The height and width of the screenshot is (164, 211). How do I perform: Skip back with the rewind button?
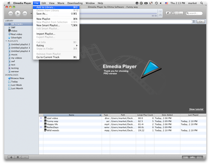pyautogui.click(x=11, y=13)
